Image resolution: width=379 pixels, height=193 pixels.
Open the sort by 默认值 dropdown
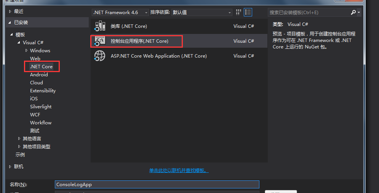[x=202, y=12]
